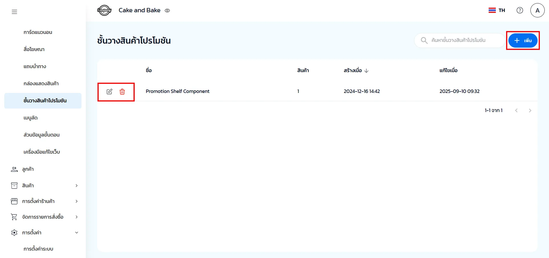The width and height of the screenshot is (549, 258).
Task: Click the search magnifier icon
Action: coord(424,40)
